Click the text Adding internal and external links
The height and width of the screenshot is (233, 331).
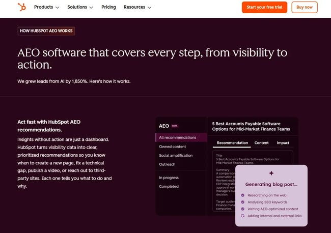pos(274,216)
